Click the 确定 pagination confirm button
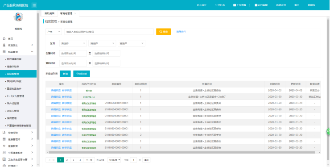Viewport: 330px width, 167px height. pos(146,160)
